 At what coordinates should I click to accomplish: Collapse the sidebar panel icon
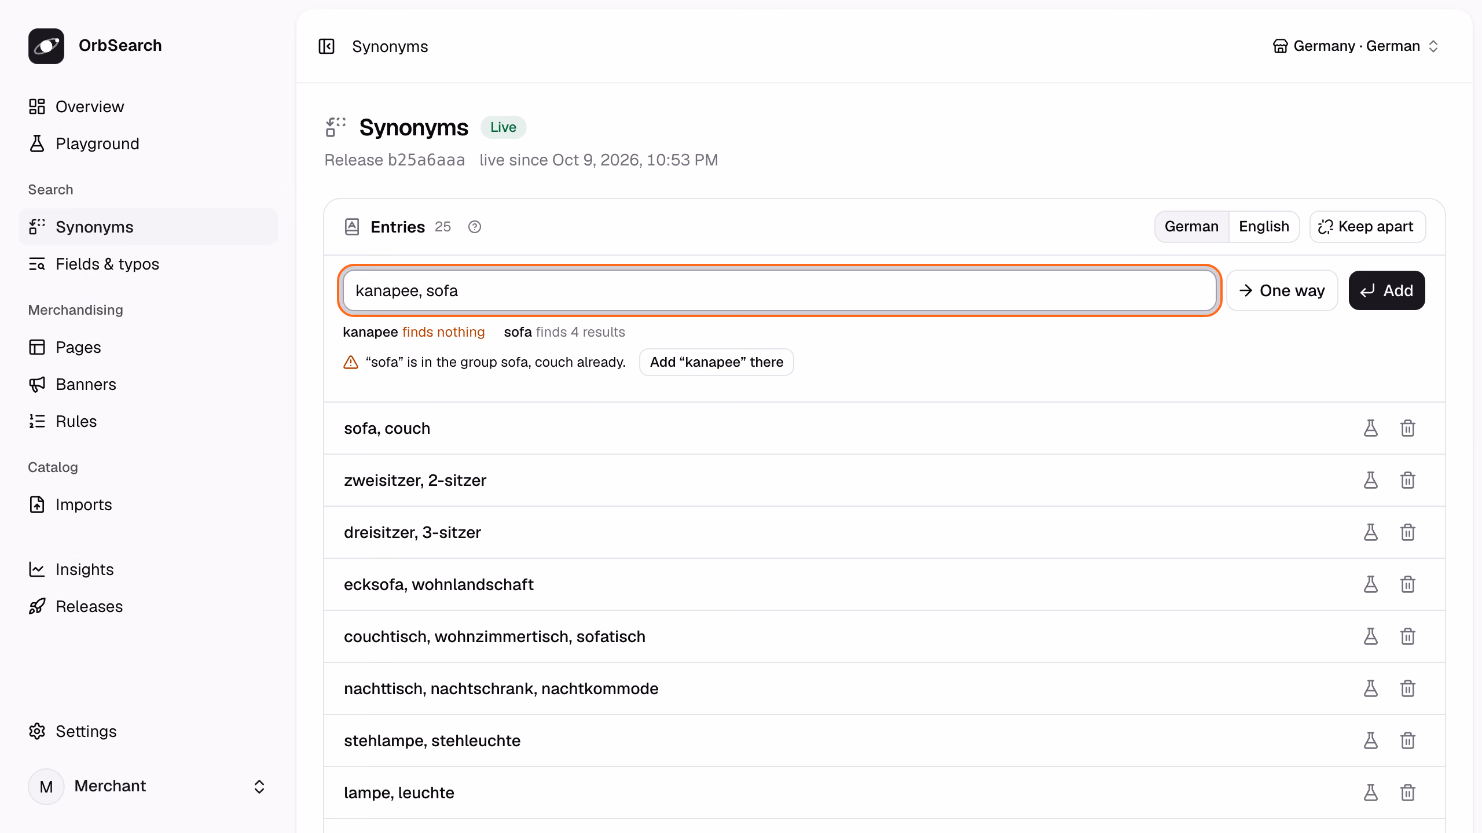[327, 46]
